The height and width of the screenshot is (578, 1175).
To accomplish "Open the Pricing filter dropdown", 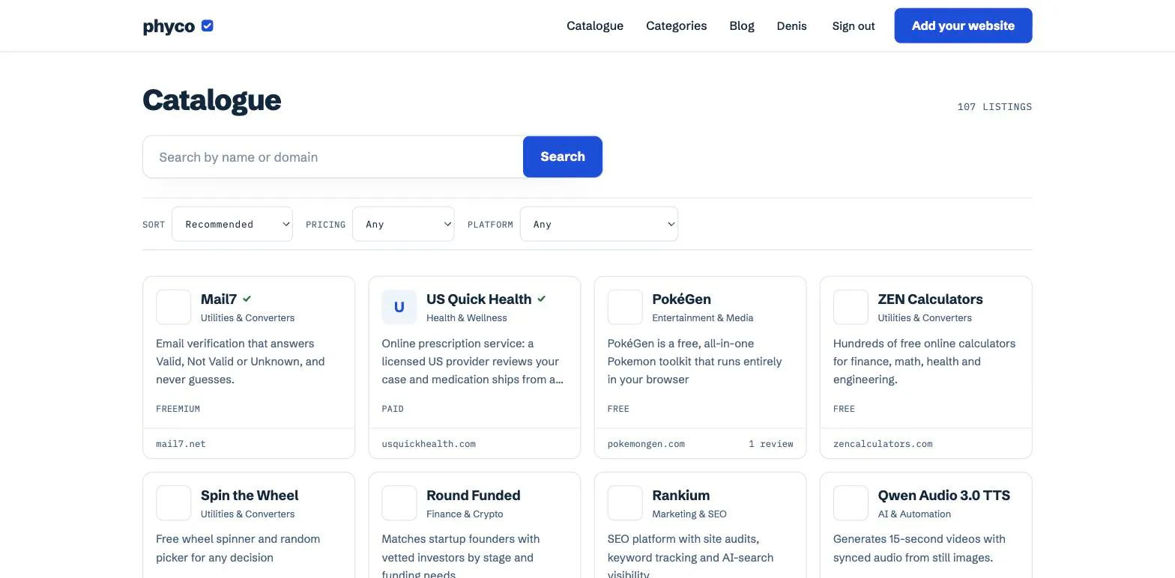I will (x=403, y=224).
